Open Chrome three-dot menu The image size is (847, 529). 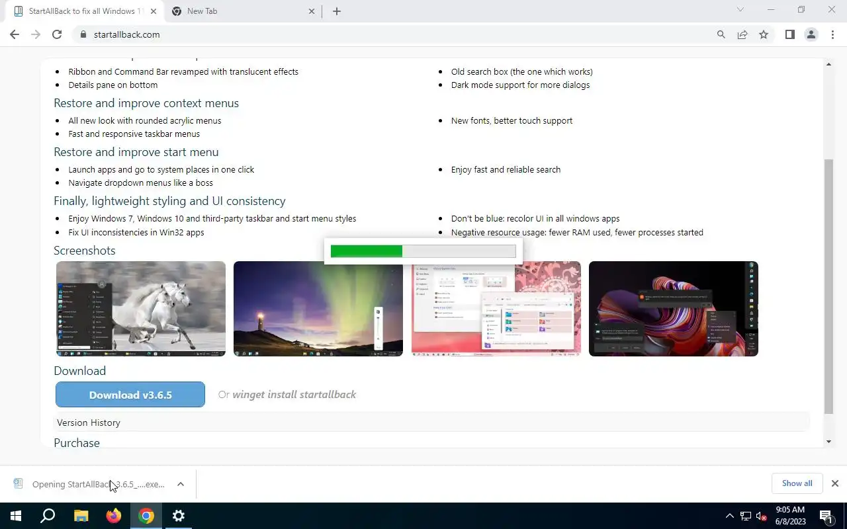click(x=832, y=34)
